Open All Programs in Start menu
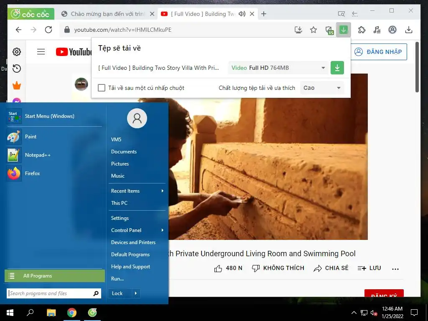The width and height of the screenshot is (428, 321). [55, 276]
